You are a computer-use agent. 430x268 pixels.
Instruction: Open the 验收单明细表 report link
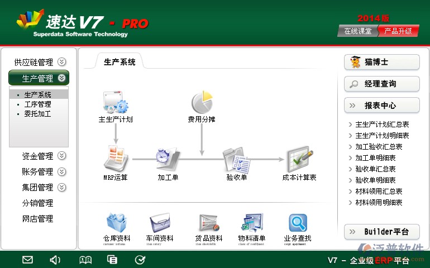pyautogui.click(x=375, y=180)
